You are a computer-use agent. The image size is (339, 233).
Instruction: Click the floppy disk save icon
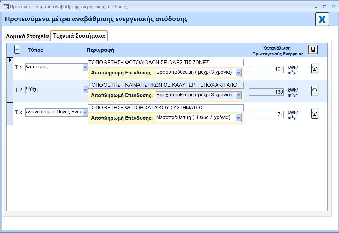click(x=313, y=50)
